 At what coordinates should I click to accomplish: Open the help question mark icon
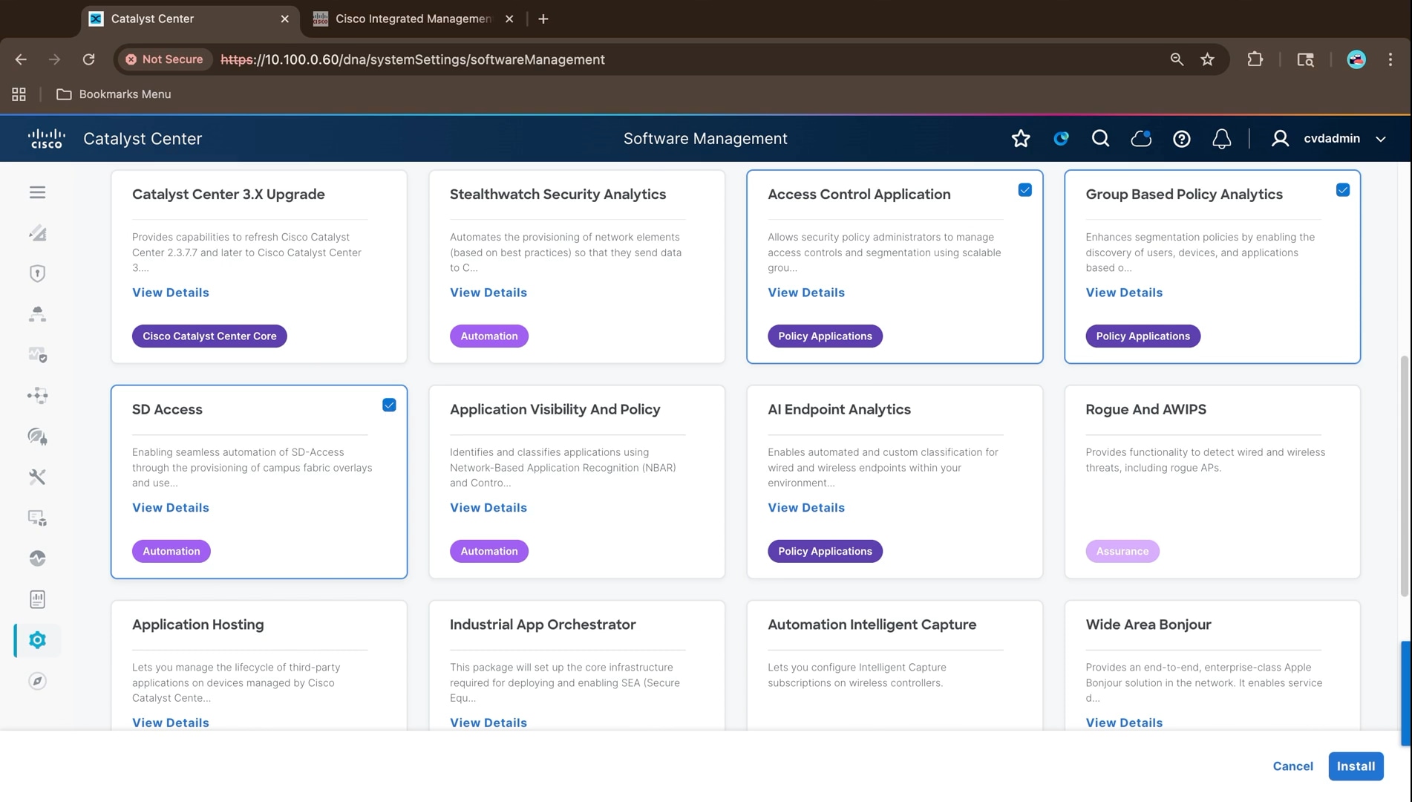(x=1181, y=139)
